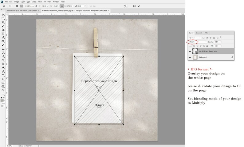Toggle lock image pixels
The width and height of the screenshot is (244, 147).
198,46
